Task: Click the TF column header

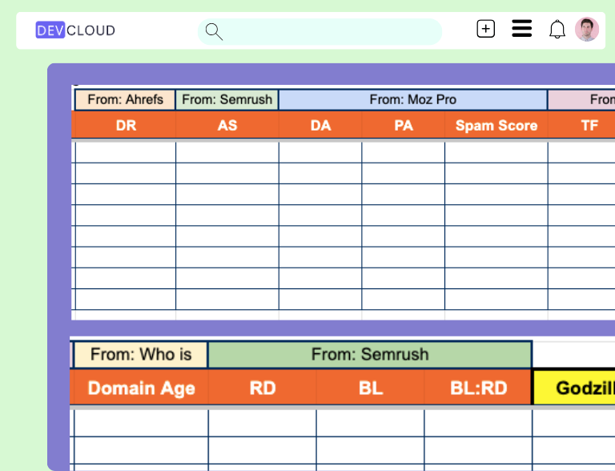Action: pos(581,125)
